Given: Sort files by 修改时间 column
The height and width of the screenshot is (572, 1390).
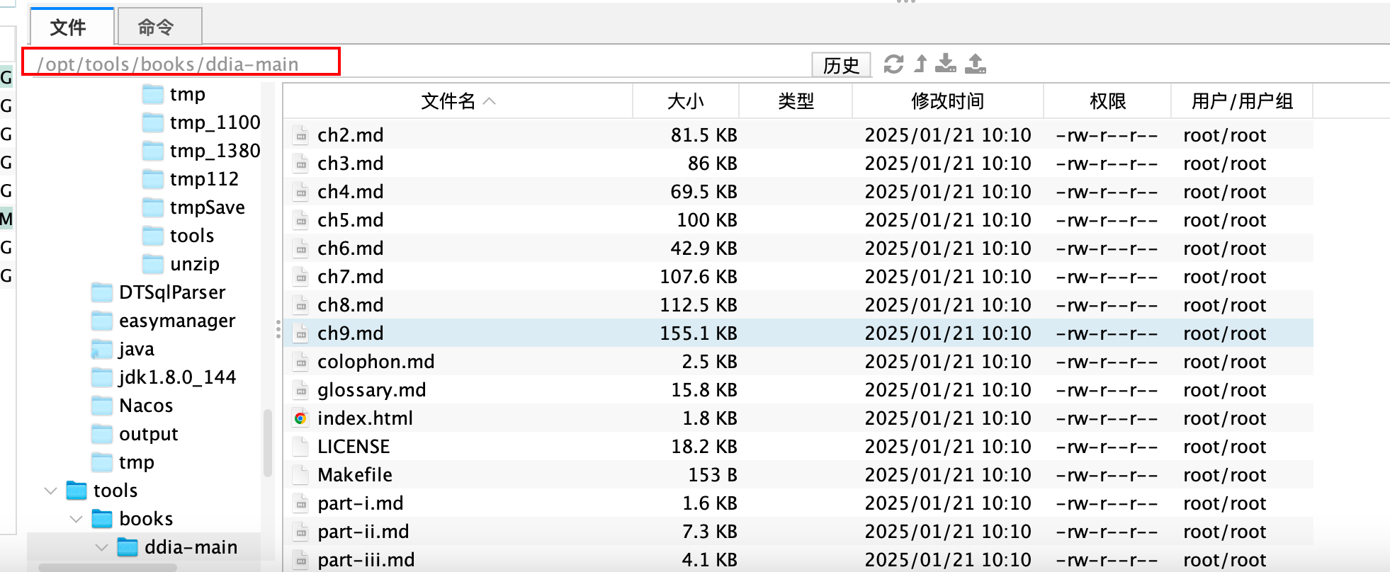Looking at the screenshot, I should click(x=948, y=101).
